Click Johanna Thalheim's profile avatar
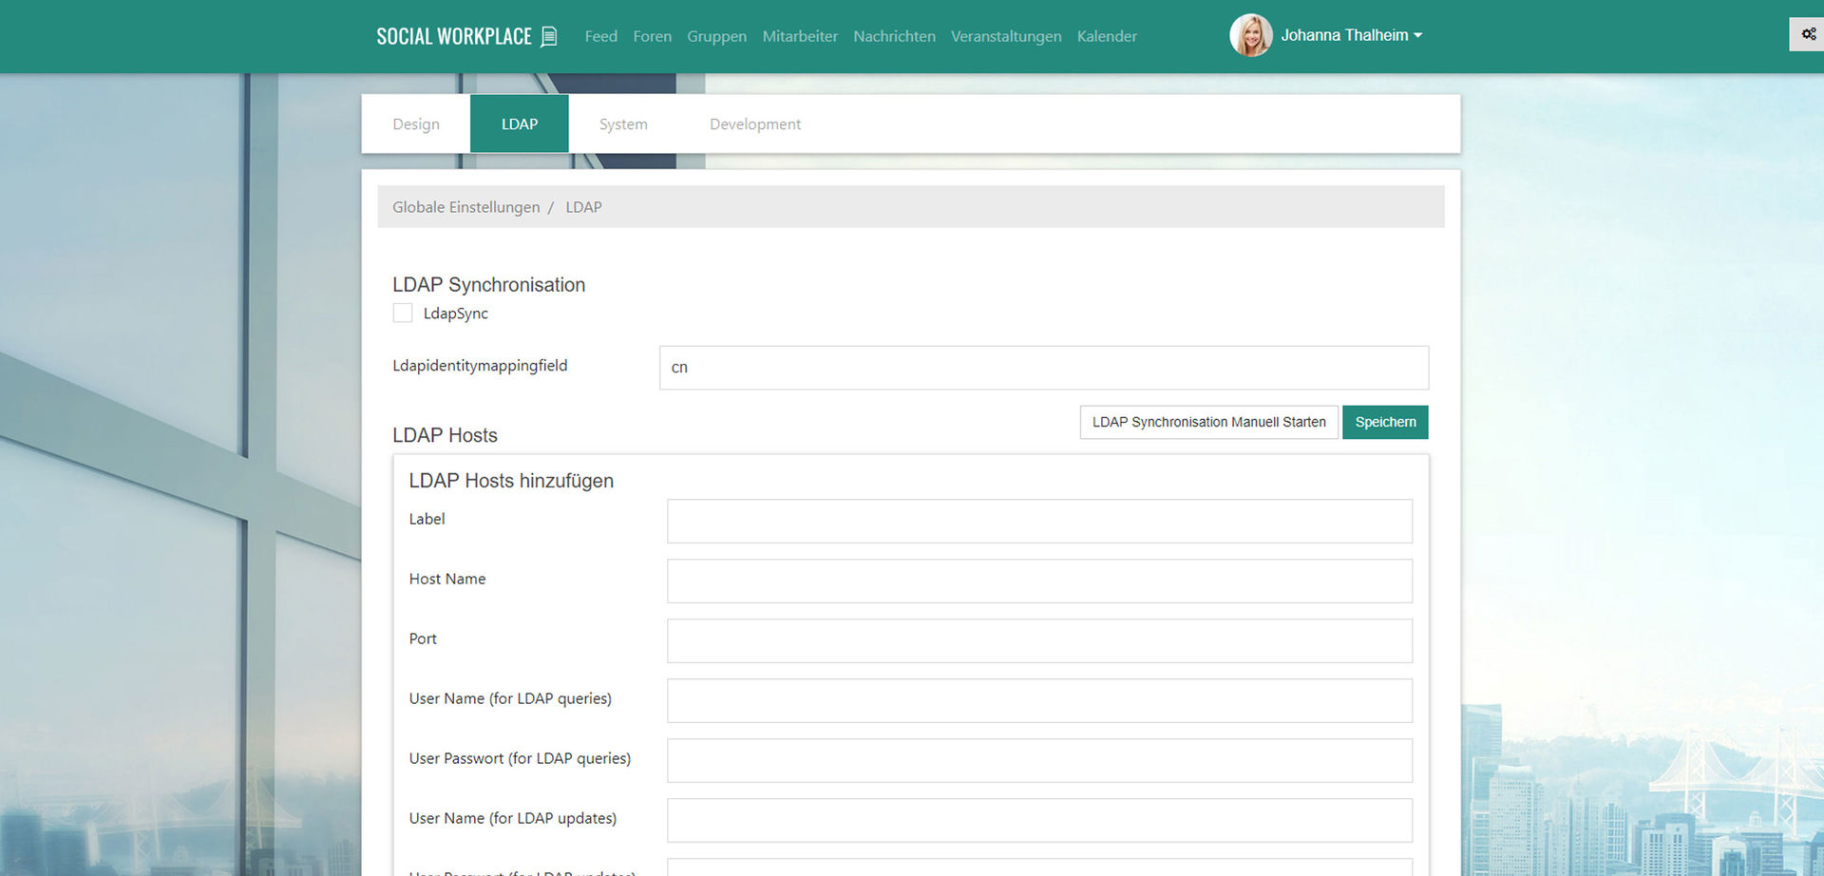Image resolution: width=1824 pixels, height=876 pixels. [1250, 35]
